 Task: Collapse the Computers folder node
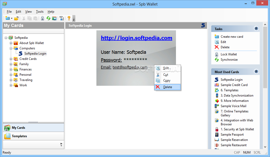click(x=11, y=49)
